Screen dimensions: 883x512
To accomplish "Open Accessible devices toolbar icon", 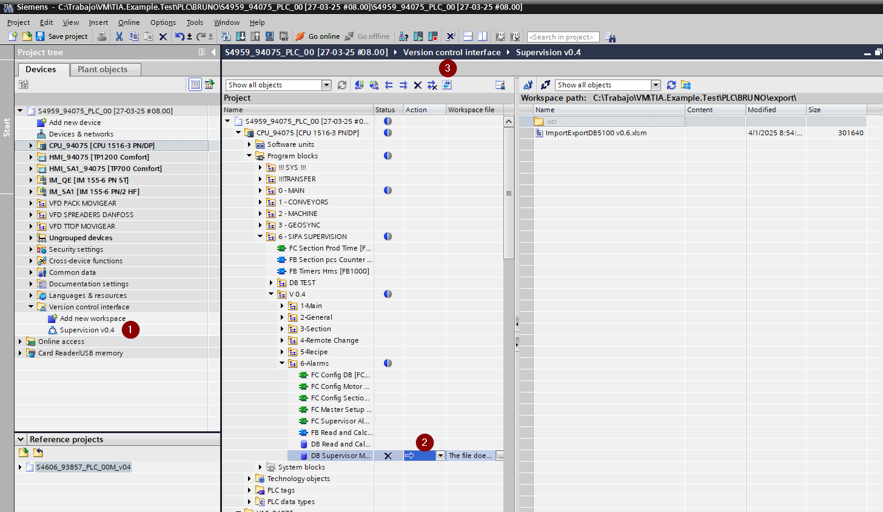I will (403, 36).
